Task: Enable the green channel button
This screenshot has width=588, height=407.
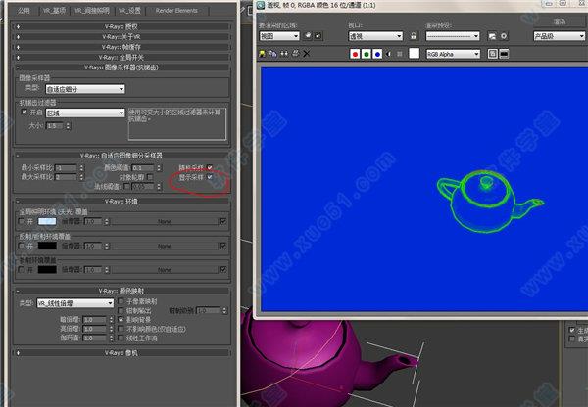Action: (x=367, y=54)
